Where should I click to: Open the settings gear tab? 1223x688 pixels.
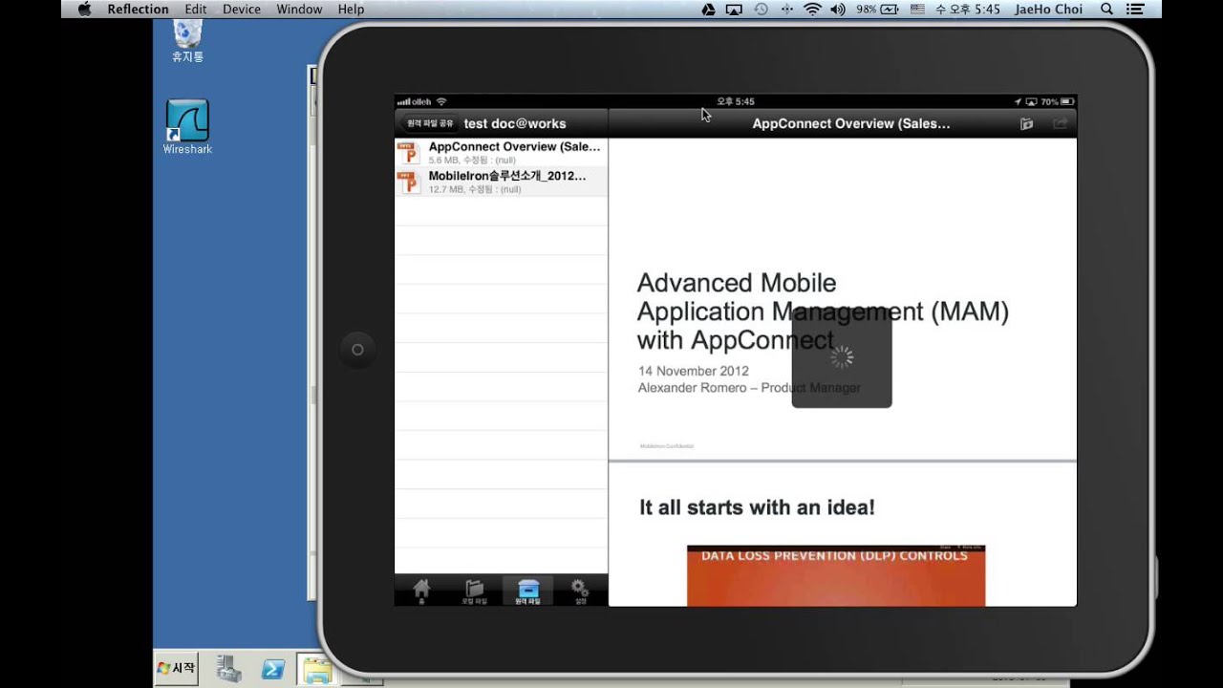point(580,591)
